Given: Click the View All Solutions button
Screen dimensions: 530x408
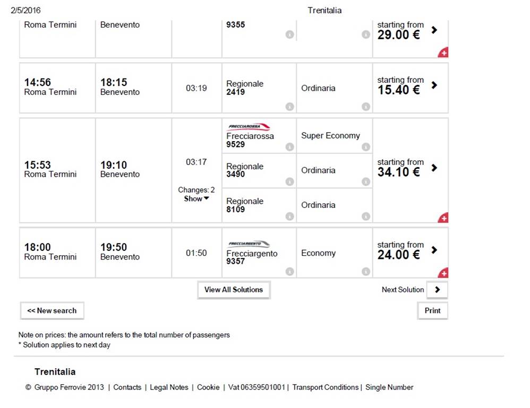Looking at the screenshot, I should coord(234,290).
